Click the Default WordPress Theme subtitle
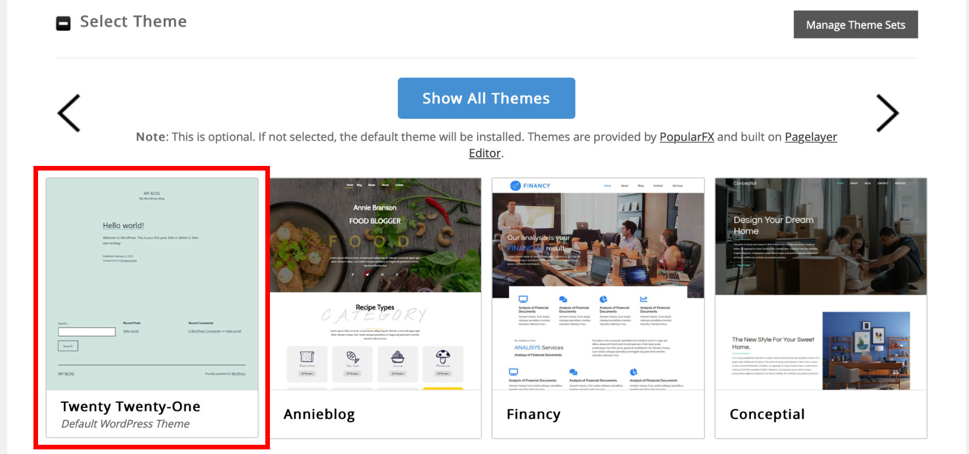The height and width of the screenshot is (454, 969). 126,424
